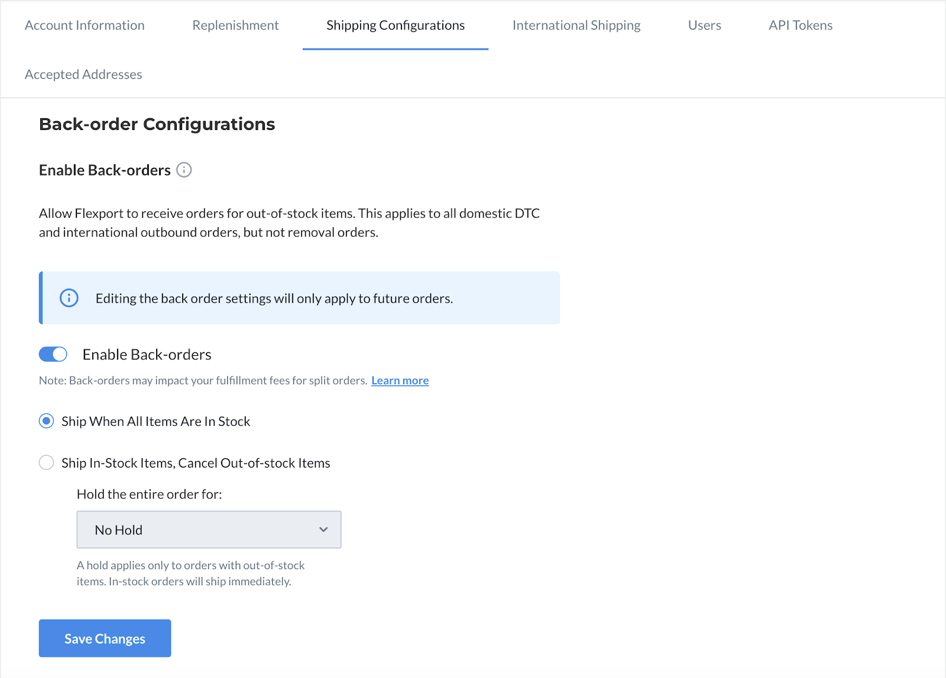
Task: Click the info icon beside Enable Back-orders heading
Action: pyautogui.click(x=184, y=170)
